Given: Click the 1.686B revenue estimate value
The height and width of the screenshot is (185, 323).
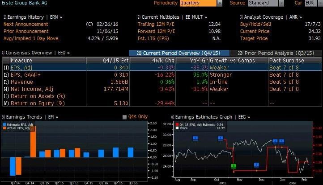Looking at the screenshot, I should coord(119,82).
